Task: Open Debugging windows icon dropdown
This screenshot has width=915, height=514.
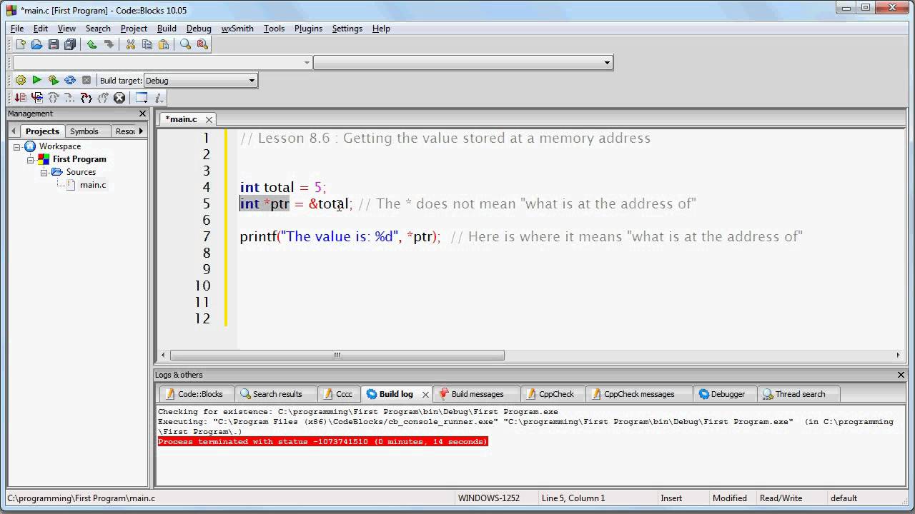Action: [x=142, y=98]
